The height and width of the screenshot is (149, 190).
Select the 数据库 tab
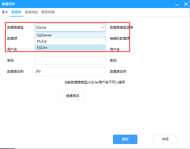tap(17, 12)
